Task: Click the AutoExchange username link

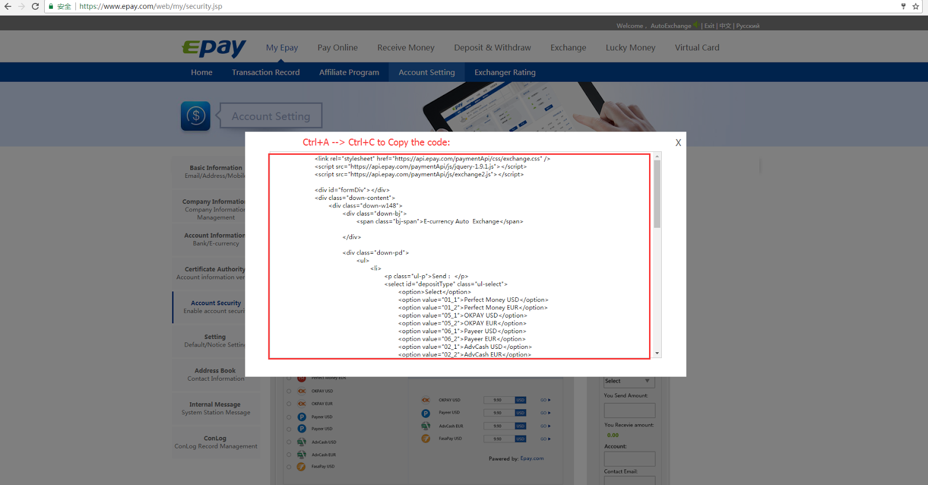Action: coord(670,25)
